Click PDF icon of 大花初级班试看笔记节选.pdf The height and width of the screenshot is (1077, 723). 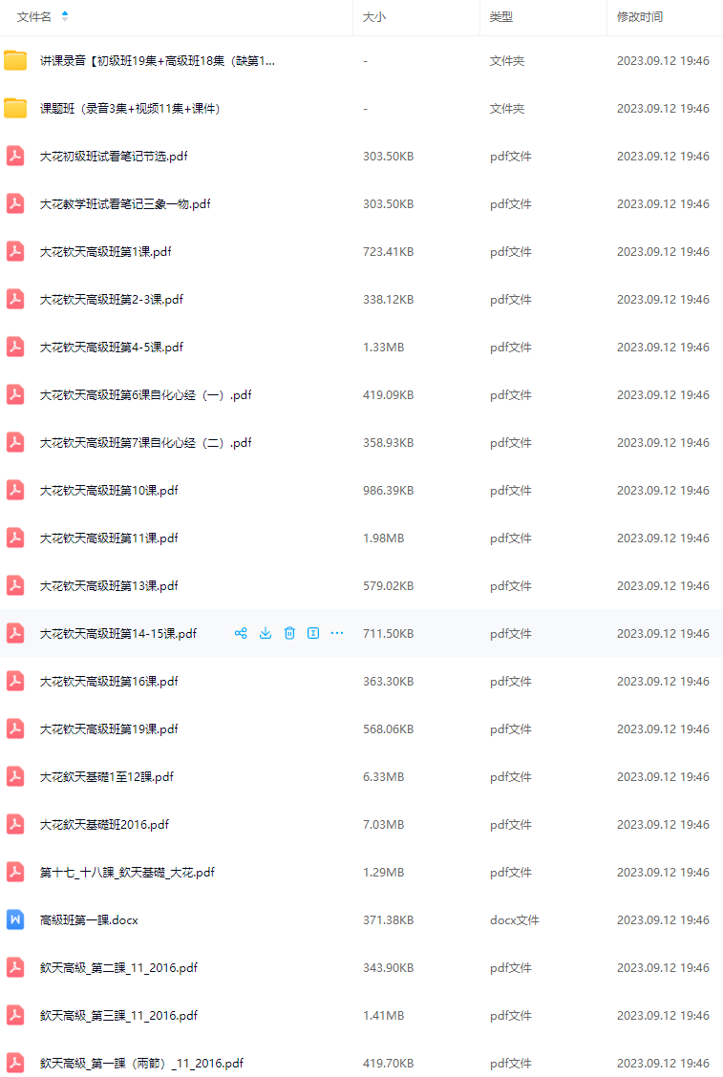[15, 156]
